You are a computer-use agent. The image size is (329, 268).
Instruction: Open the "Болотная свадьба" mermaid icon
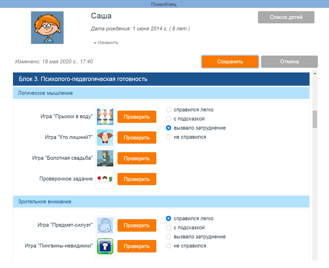coord(105,158)
